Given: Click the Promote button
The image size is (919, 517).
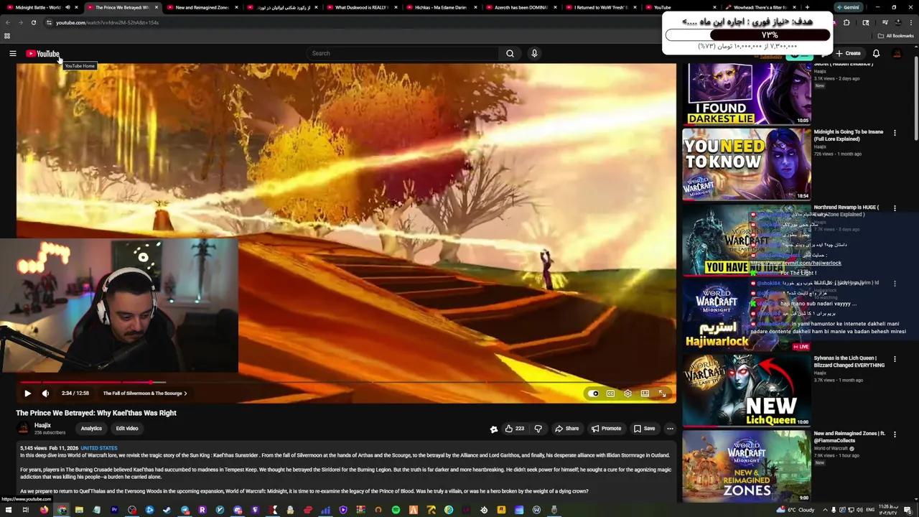Looking at the screenshot, I should click(x=606, y=429).
